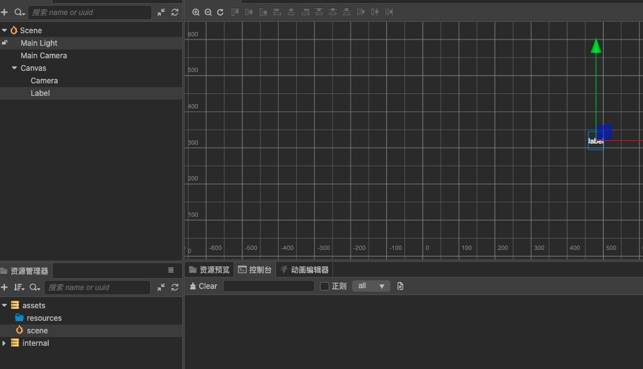
Task: Collapse all nodes in hierarchy panel
Action: (x=161, y=13)
